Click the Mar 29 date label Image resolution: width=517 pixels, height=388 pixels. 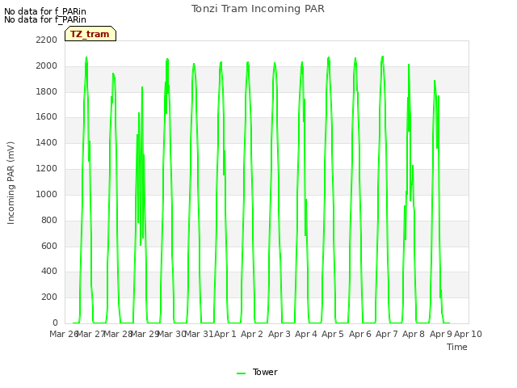[145, 334]
